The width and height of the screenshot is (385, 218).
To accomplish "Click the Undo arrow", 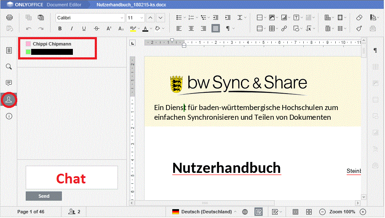I will [29, 29].
